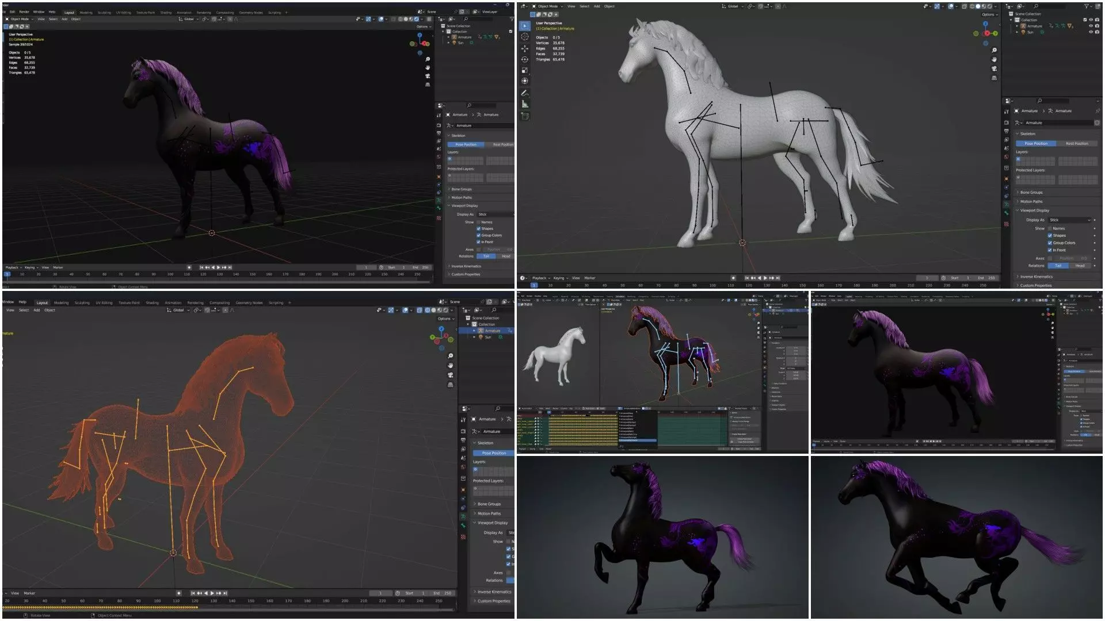Expand Motion Paths in gray-horse properties panel

tap(1031, 201)
